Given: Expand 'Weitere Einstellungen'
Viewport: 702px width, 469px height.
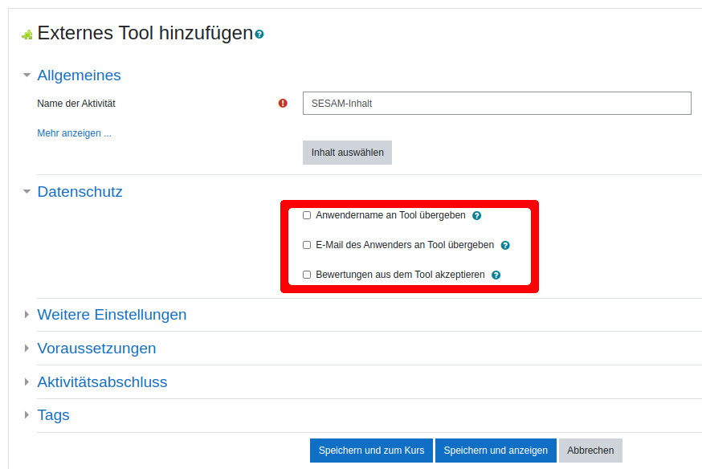Looking at the screenshot, I should 112,315.
